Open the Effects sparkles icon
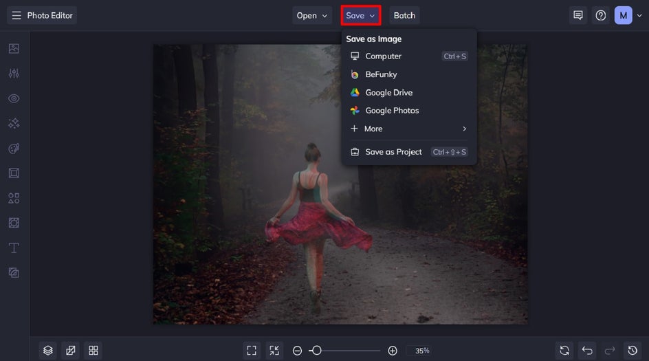The image size is (649, 361). click(x=14, y=123)
